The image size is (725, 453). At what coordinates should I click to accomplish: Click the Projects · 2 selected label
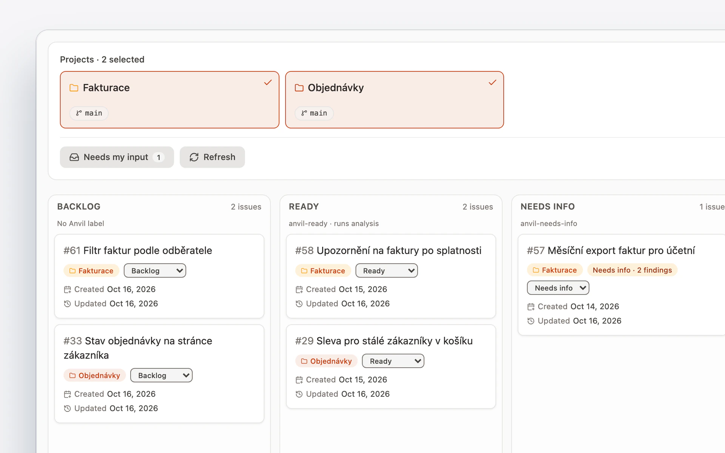pos(102,60)
